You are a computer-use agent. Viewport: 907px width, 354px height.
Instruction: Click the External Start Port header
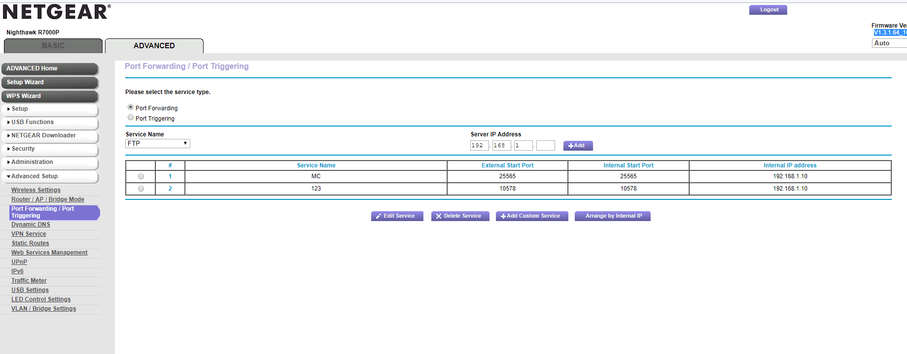507,165
